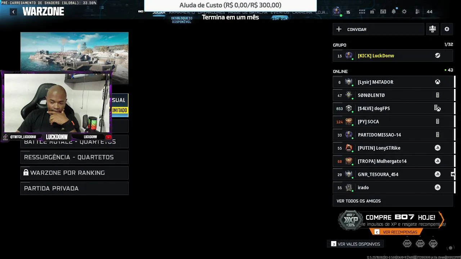Image resolution: width=461 pixels, height=259 pixels.
Task: Click the Xbox icon on the M4TADOR row
Action: (x=438, y=82)
